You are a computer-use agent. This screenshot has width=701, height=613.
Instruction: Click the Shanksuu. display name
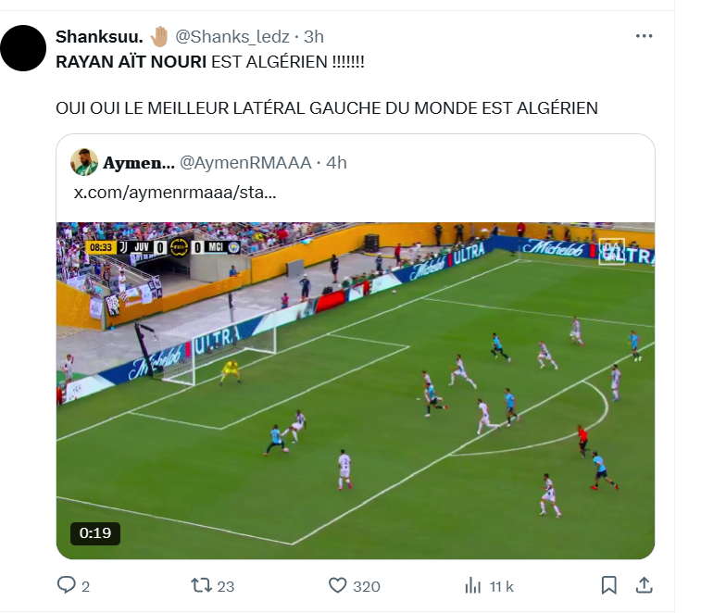click(99, 37)
